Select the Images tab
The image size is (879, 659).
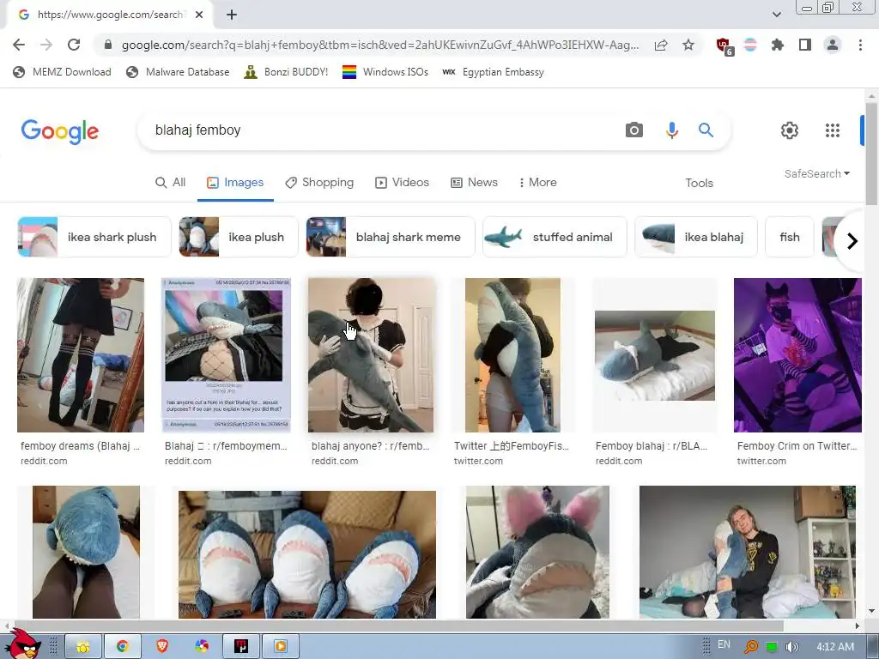coord(235,183)
